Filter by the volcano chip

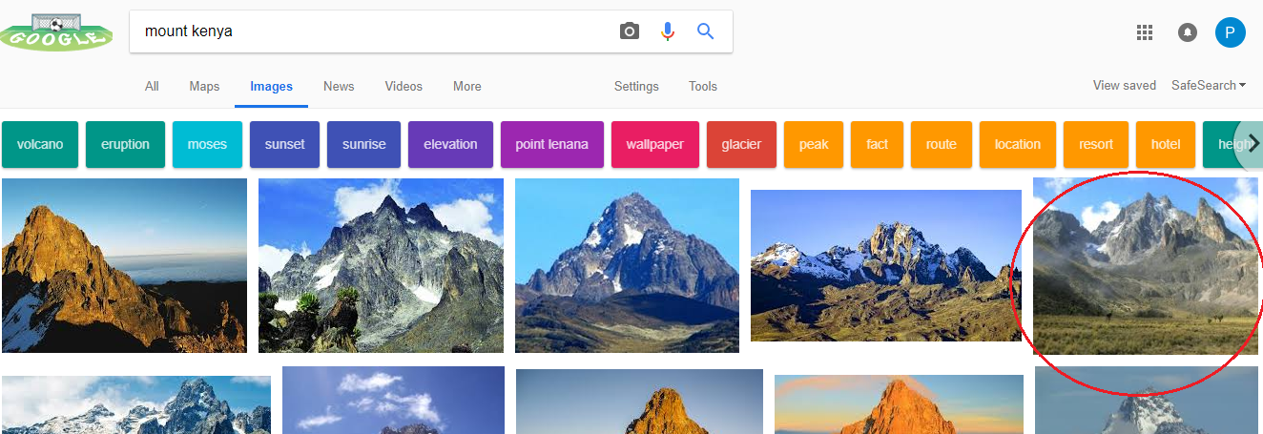click(40, 144)
